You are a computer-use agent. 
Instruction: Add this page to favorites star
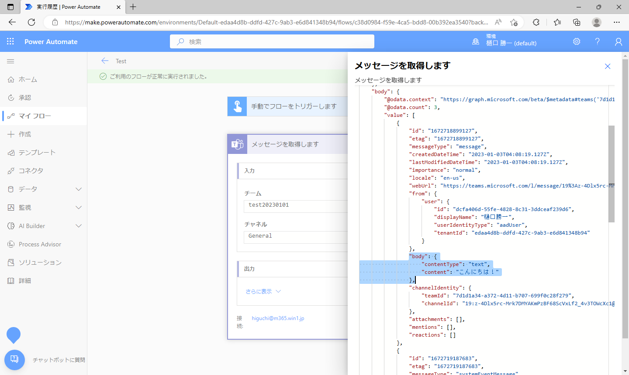pyautogui.click(x=514, y=22)
